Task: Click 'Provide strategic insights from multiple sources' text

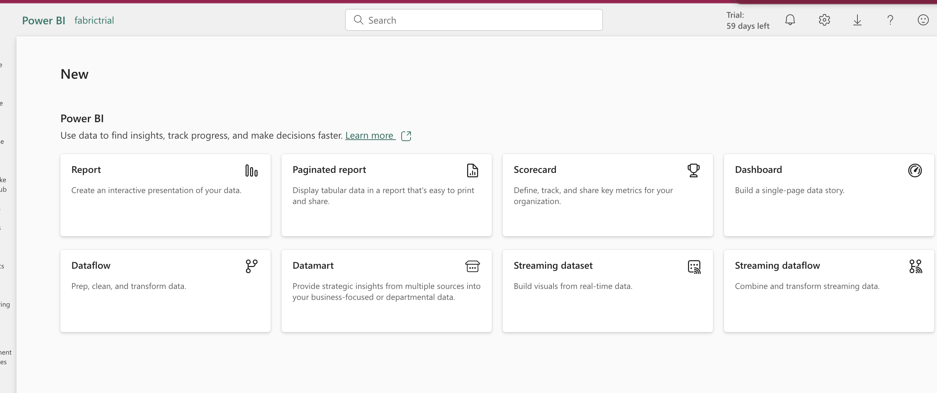Action: [x=386, y=292]
